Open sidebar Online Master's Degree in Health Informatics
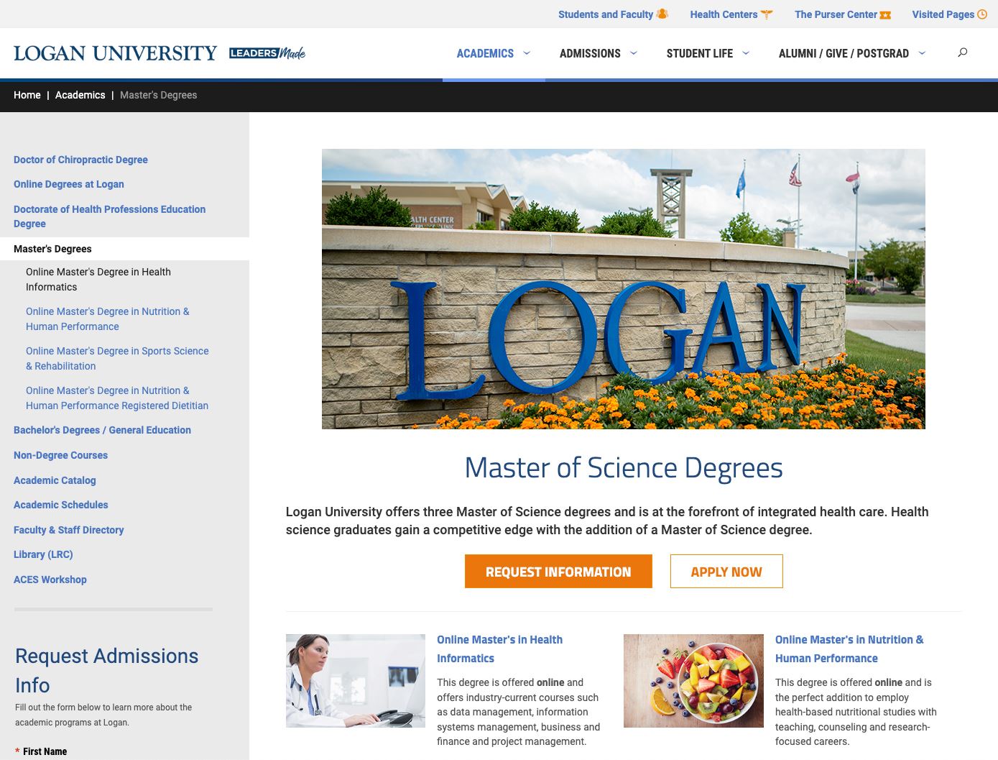Viewport: 998px width, 760px height. pyautogui.click(x=98, y=280)
